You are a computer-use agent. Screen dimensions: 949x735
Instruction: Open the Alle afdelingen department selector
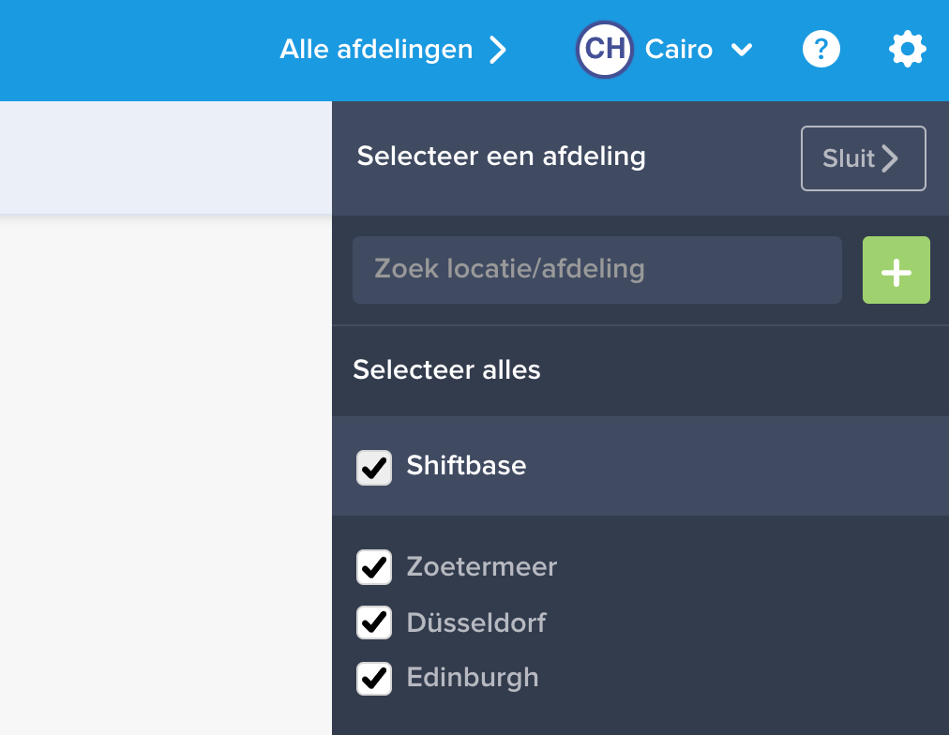(376, 50)
